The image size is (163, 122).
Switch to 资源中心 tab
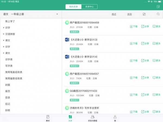point(89,7)
